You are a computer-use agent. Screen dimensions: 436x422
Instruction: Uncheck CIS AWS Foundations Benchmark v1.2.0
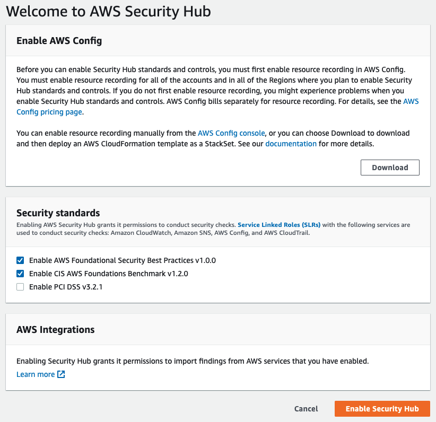[x=20, y=274]
